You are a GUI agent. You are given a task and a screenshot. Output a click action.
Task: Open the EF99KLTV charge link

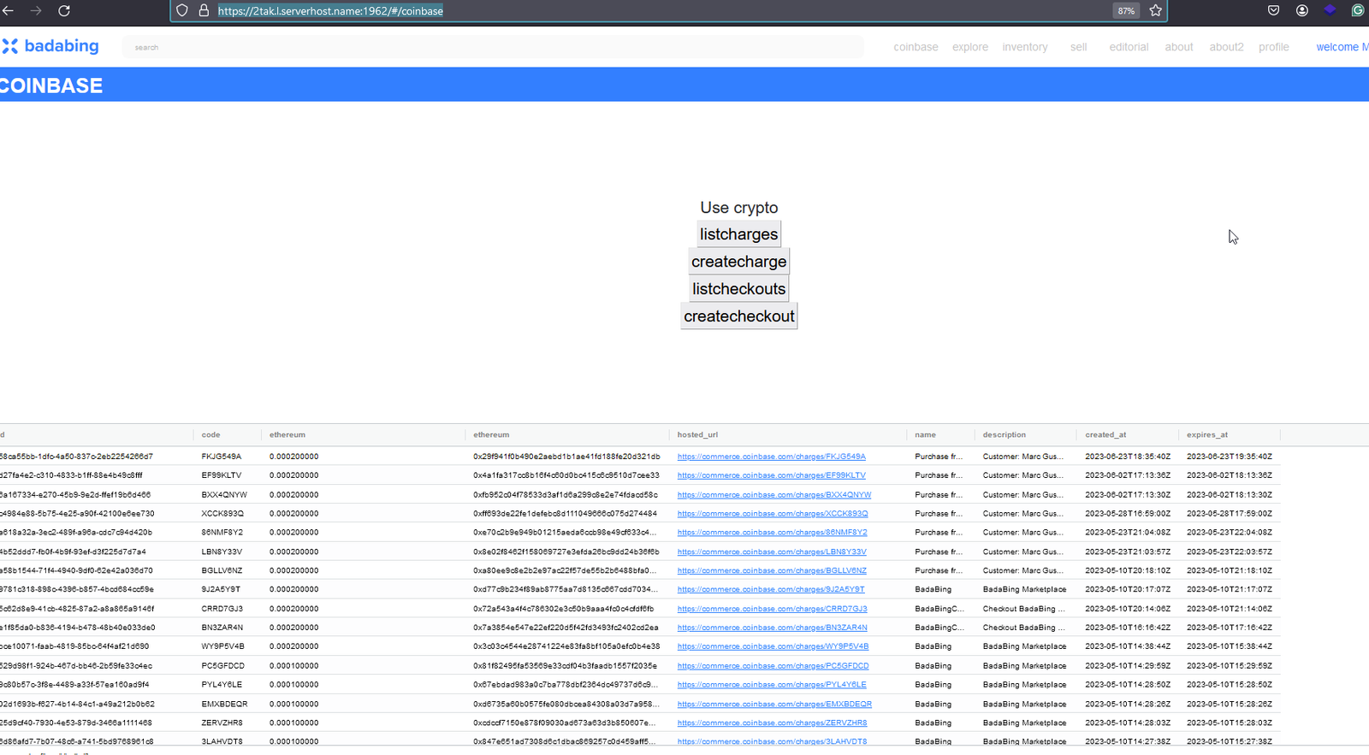pyautogui.click(x=771, y=475)
